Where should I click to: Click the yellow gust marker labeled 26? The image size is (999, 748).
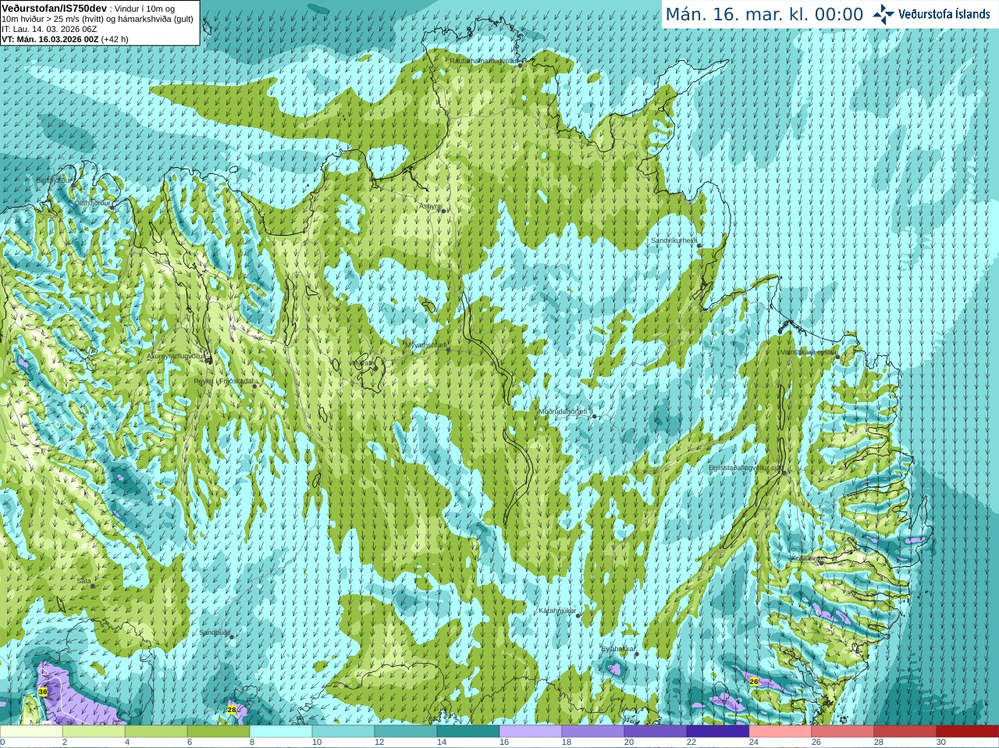tap(754, 682)
